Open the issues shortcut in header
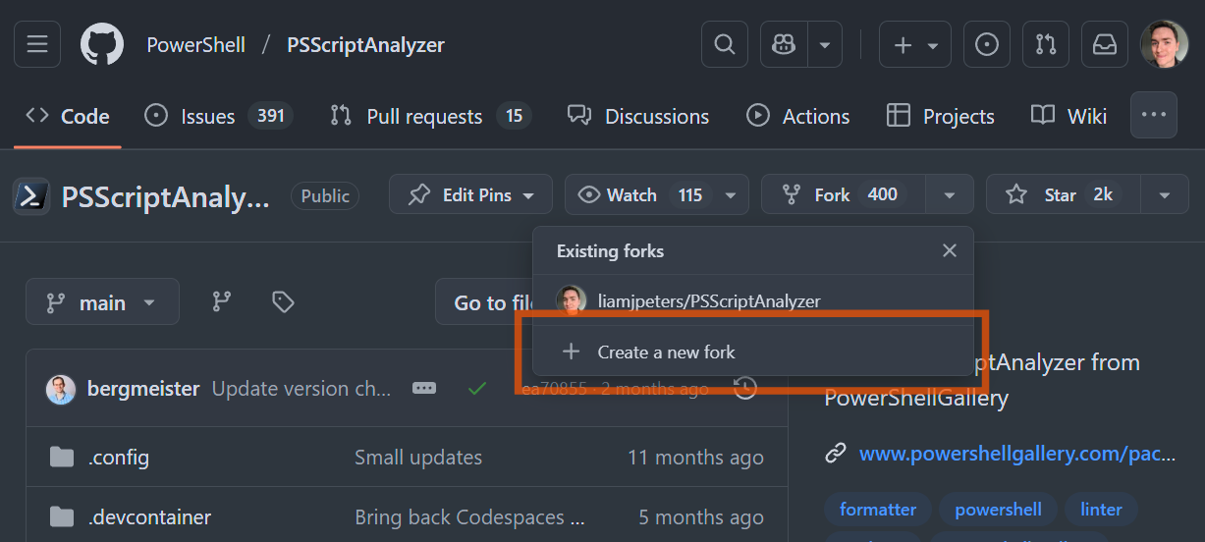Screen dimensions: 1205x542 point(987,45)
